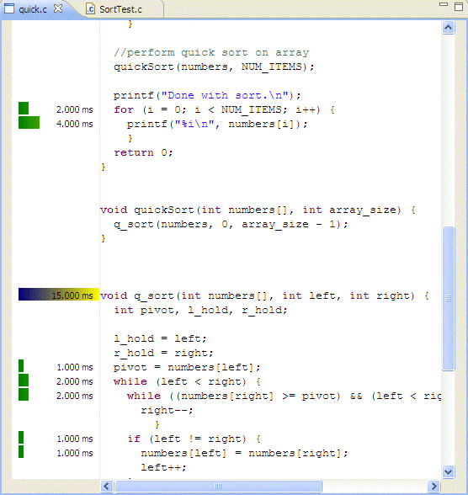Close the quick.c tab
This screenshot has width=468, height=495.
[x=58, y=8]
